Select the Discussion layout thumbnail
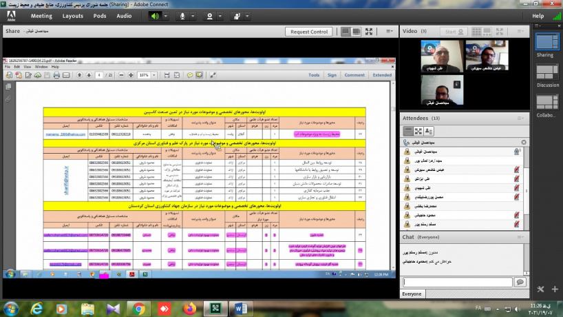563x317 pixels. coord(548,74)
